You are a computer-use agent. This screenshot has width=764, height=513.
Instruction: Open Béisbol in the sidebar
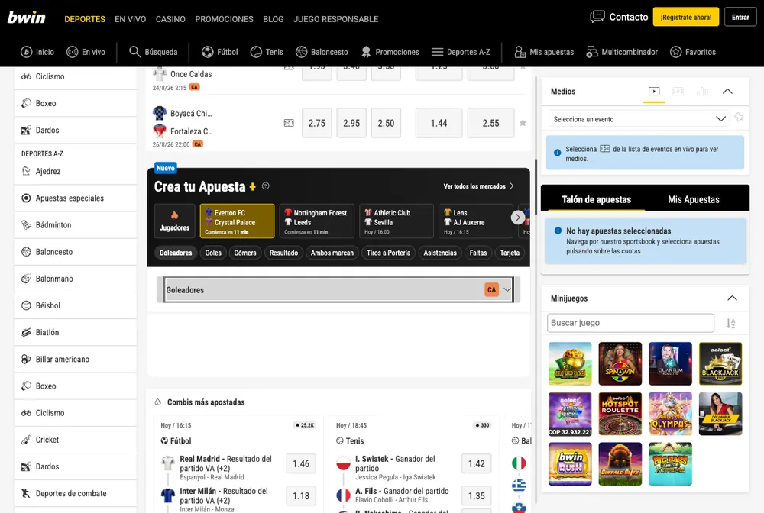point(76,305)
